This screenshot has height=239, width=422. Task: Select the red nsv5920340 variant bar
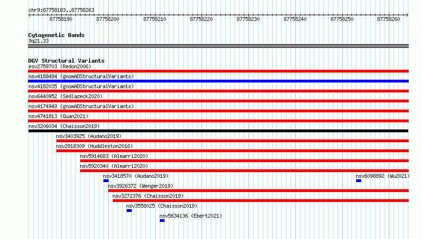244,171
